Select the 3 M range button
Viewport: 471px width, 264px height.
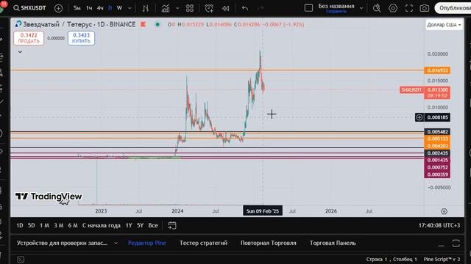click(59, 225)
